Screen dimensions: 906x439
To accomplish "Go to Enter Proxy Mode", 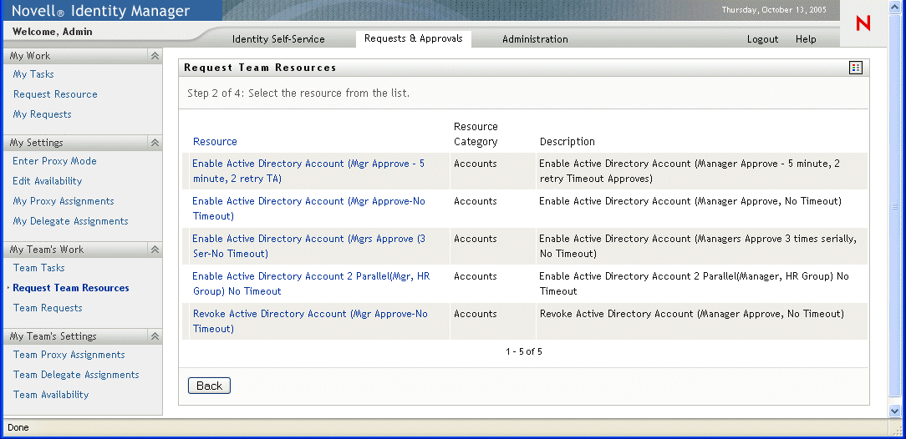I will click(54, 161).
